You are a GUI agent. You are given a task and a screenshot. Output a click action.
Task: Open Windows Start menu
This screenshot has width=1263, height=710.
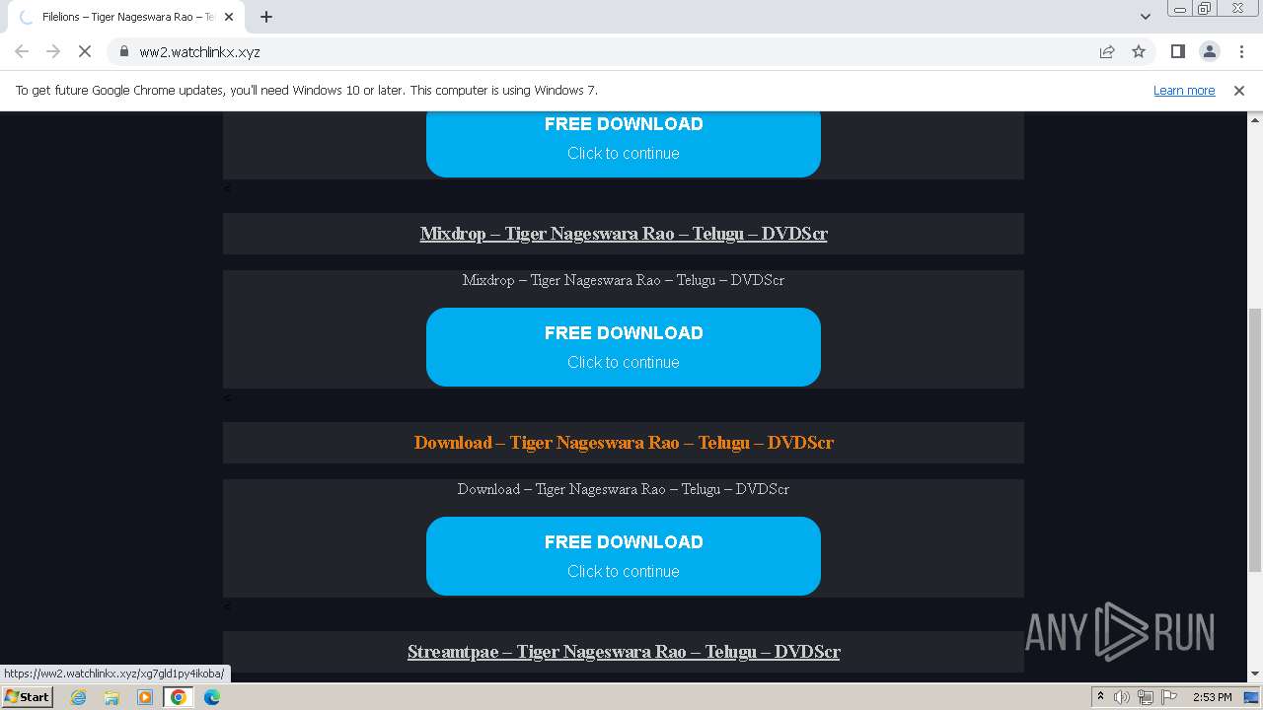click(27, 696)
